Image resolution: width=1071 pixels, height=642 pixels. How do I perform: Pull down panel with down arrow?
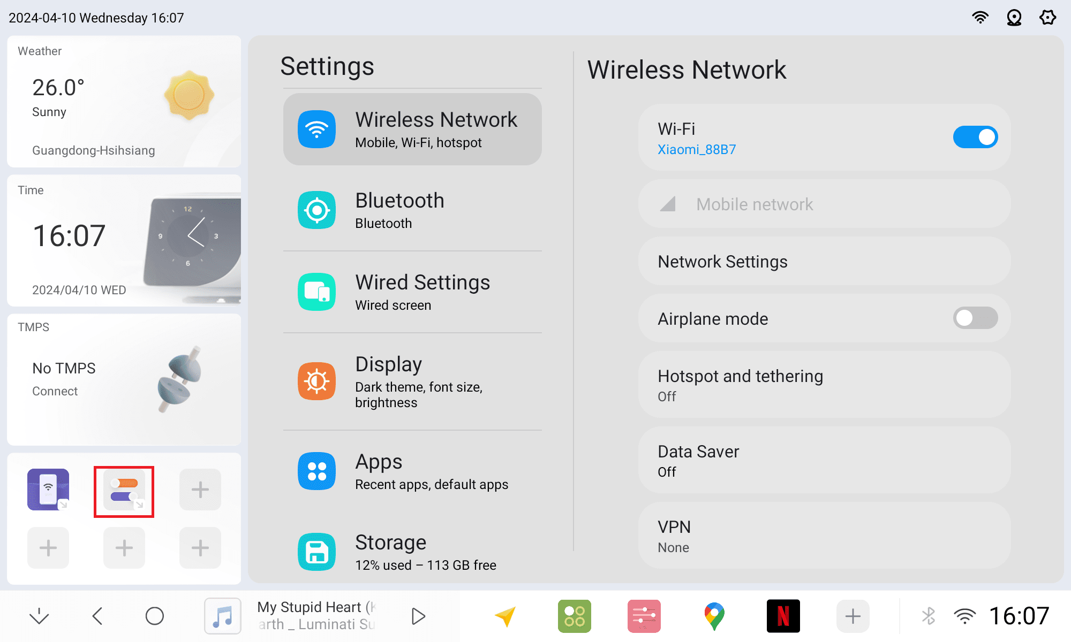click(x=39, y=616)
